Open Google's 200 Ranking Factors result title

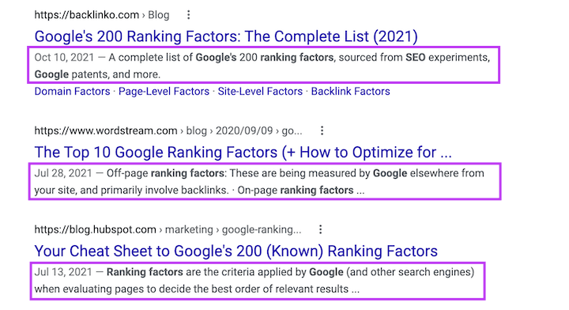click(226, 36)
